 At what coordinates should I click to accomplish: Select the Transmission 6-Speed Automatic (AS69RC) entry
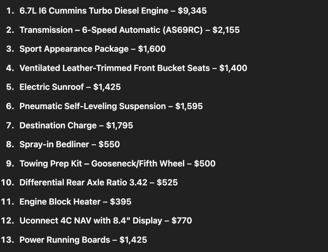pyautogui.click(x=130, y=30)
